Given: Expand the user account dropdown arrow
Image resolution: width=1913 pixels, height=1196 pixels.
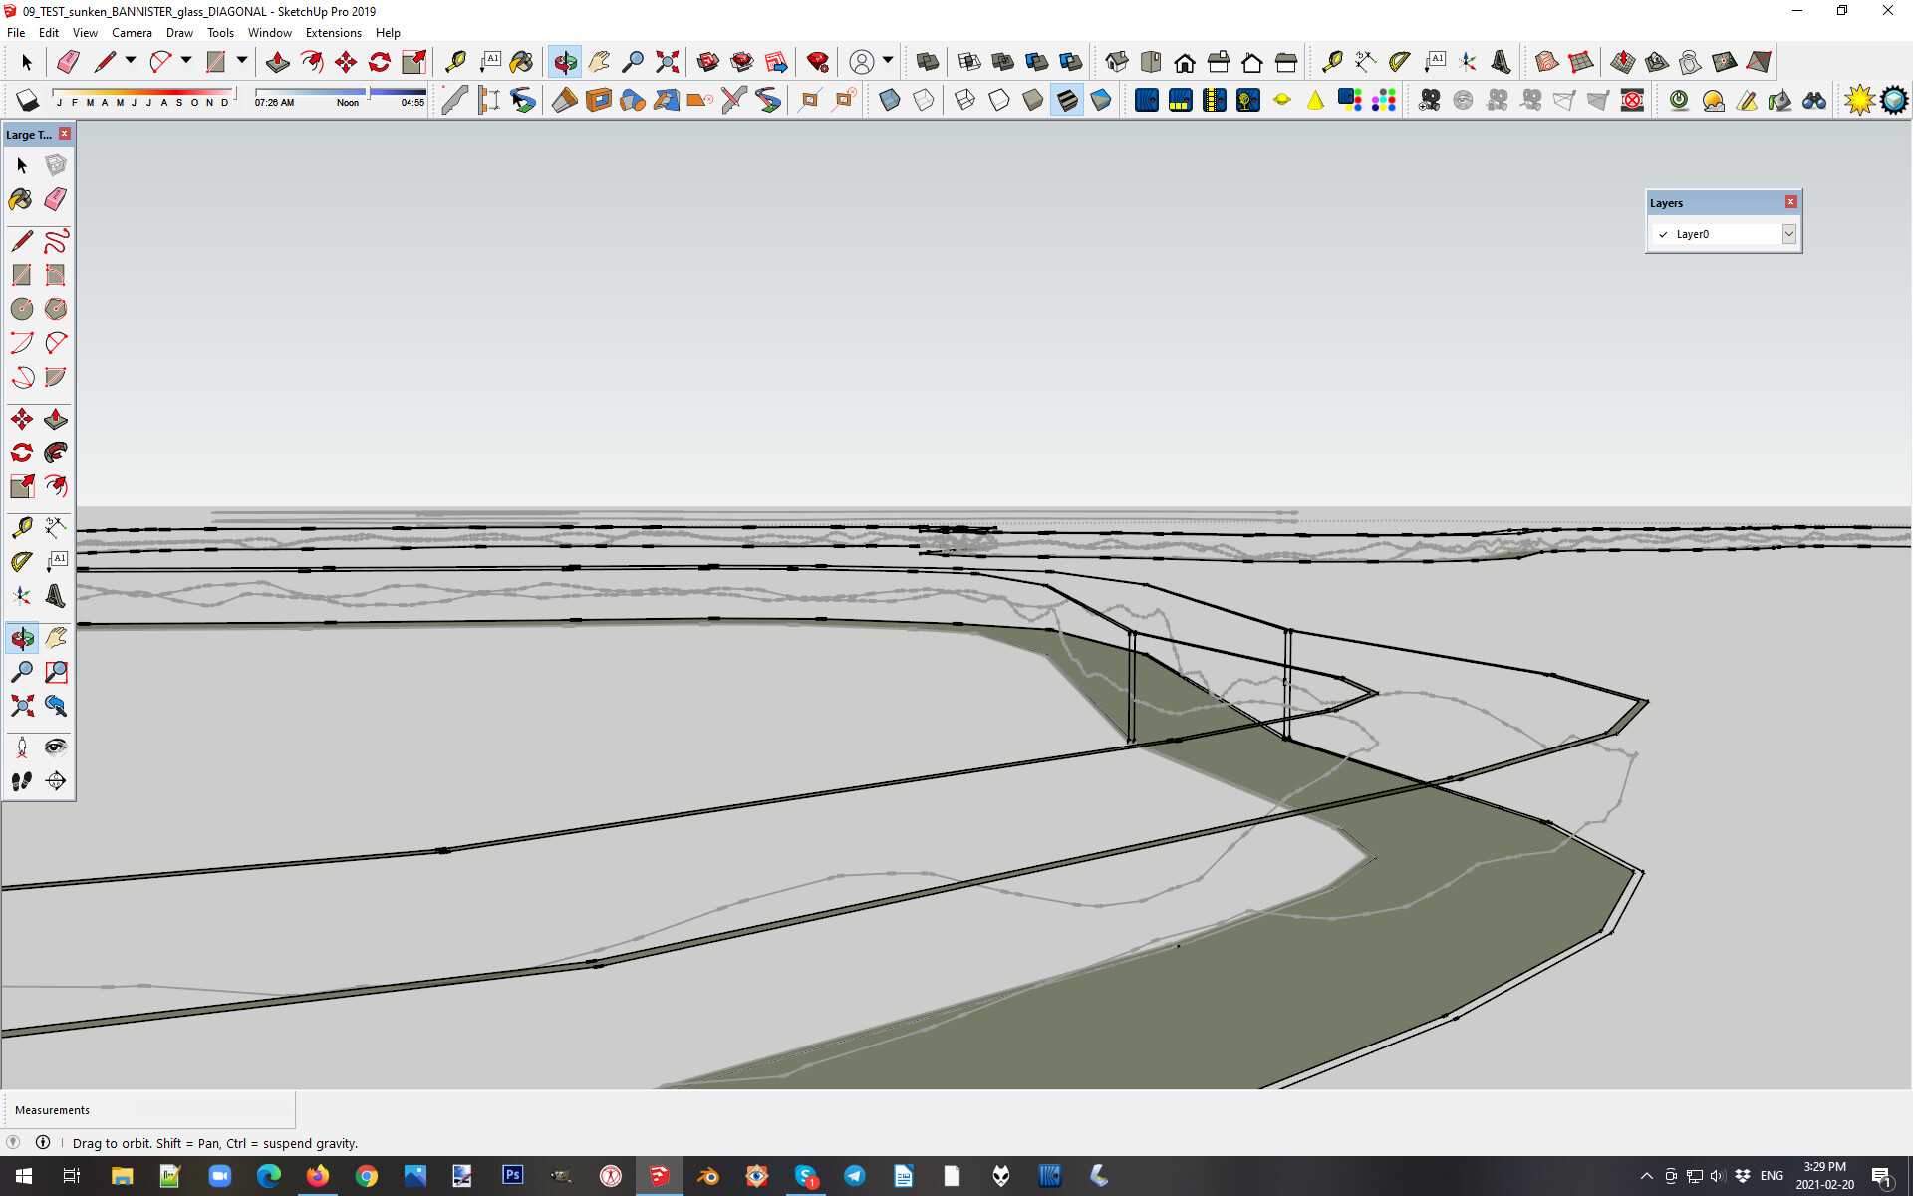Looking at the screenshot, I should pyautogui.click(x=887, y=61).
